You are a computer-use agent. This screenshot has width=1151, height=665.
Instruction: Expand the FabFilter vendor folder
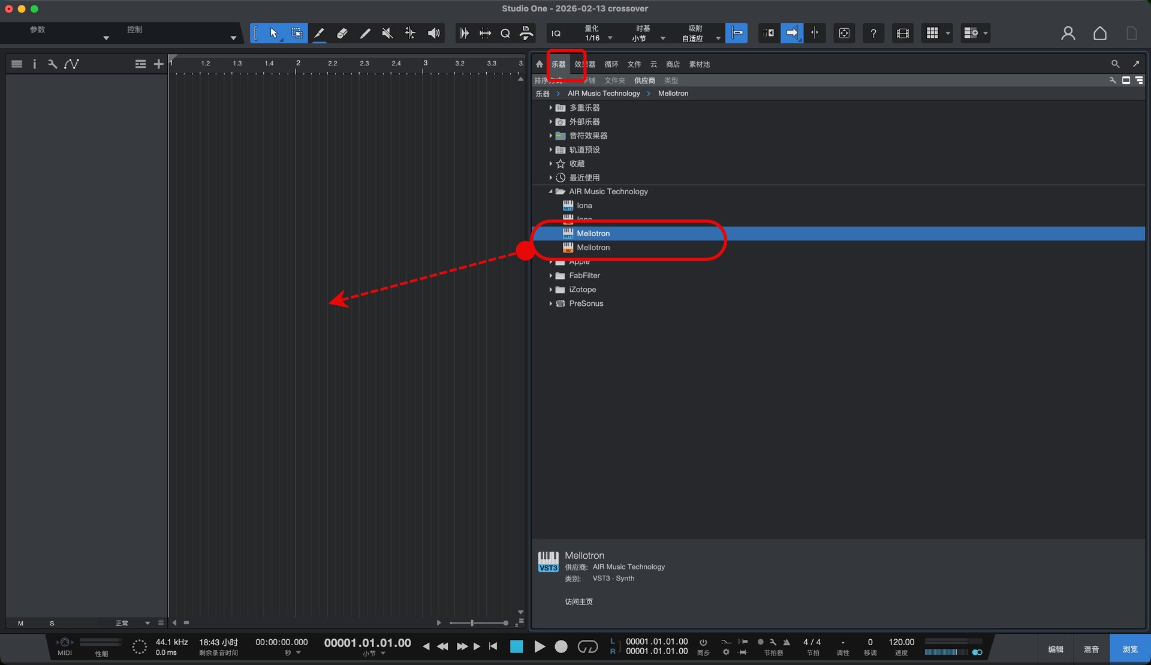(x=550, y=276)
